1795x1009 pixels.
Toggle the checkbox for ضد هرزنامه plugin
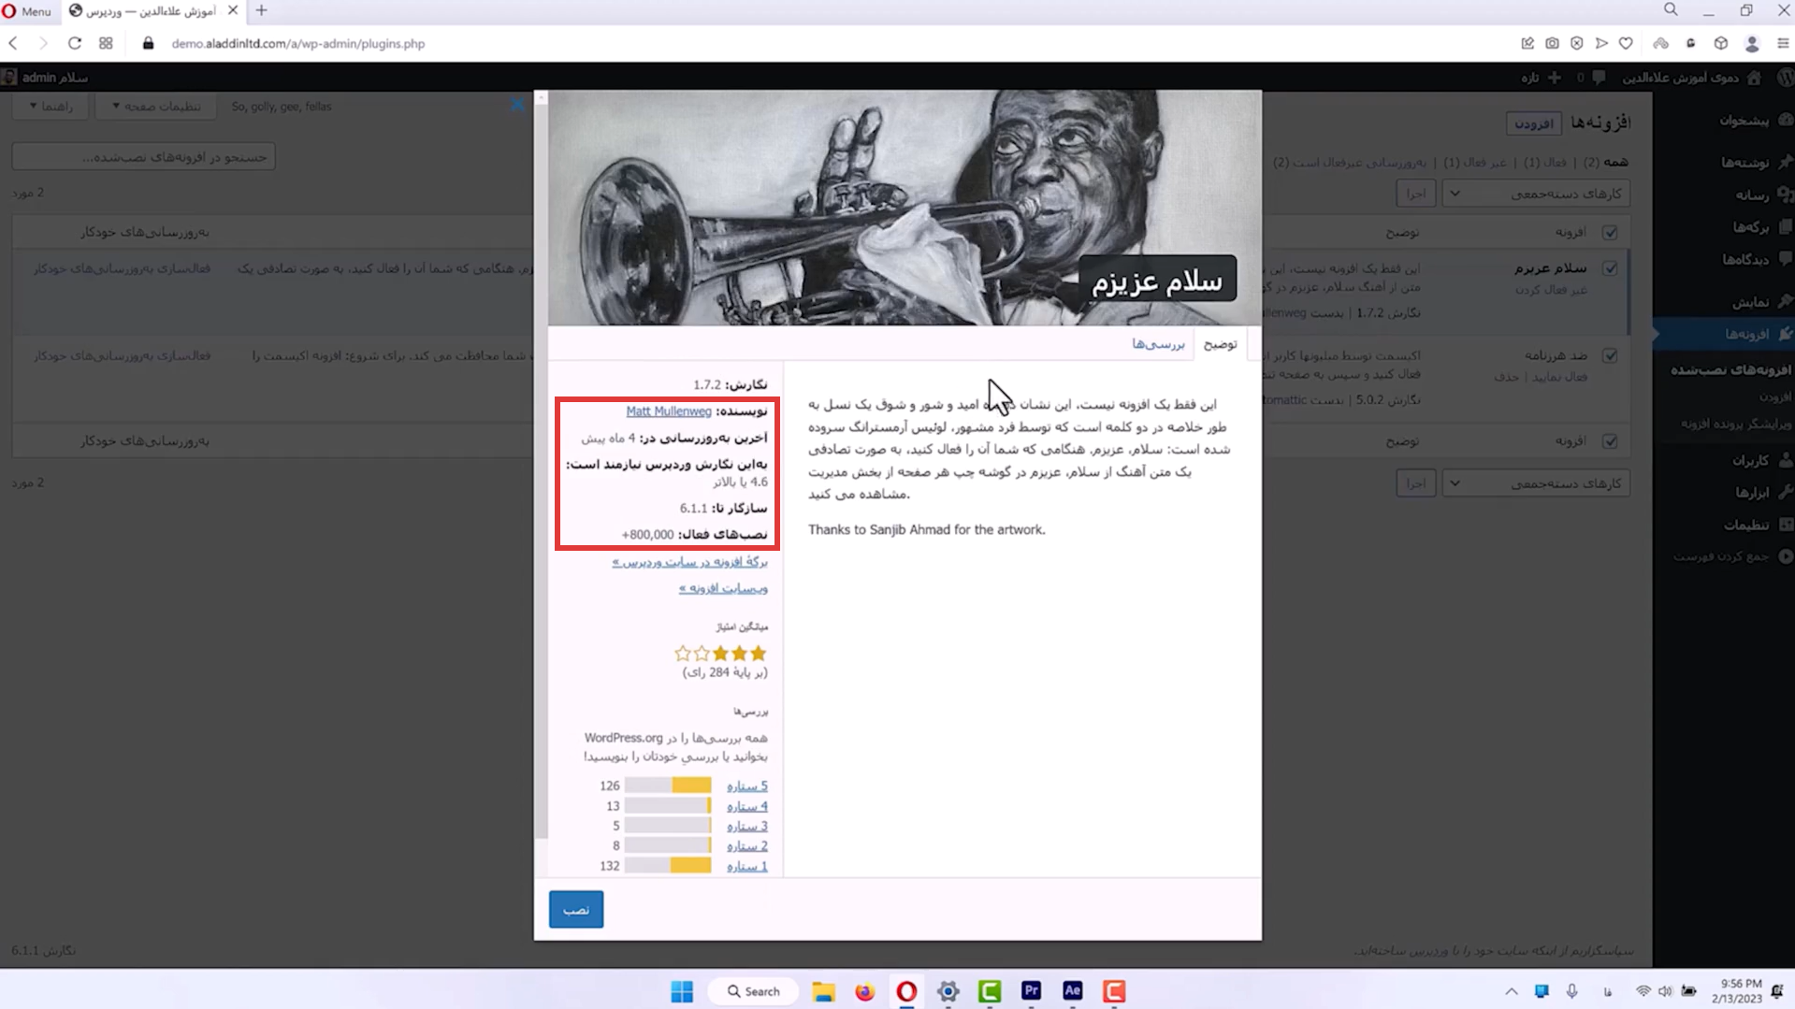[x=1610, y=355]
